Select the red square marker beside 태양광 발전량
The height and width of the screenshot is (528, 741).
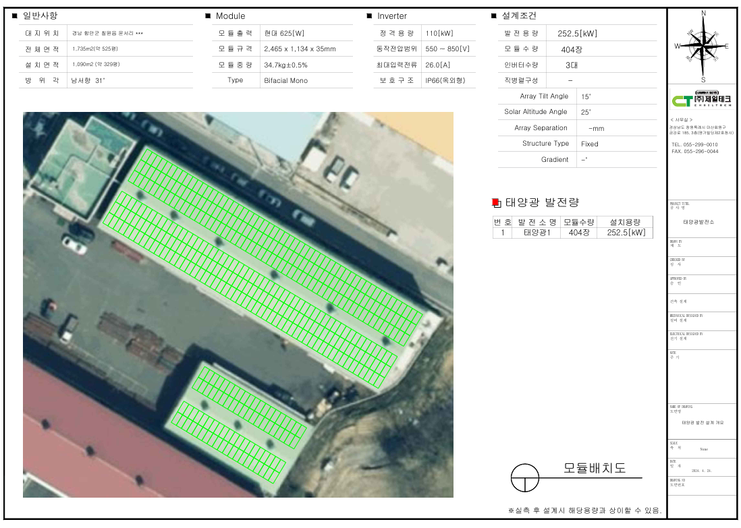(496, 202)
